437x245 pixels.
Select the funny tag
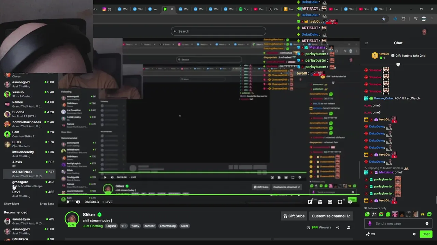coord(135,226)
